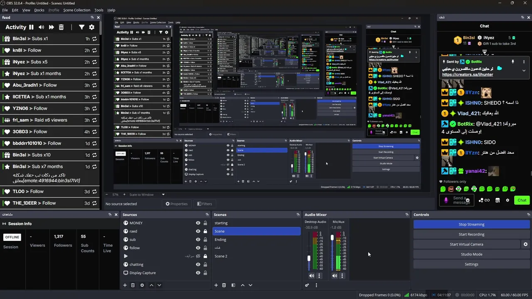Open source Properties button
532x299 pixels.
[177, 204]
